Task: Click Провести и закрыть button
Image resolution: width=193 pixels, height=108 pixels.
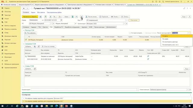Action: 30,17
